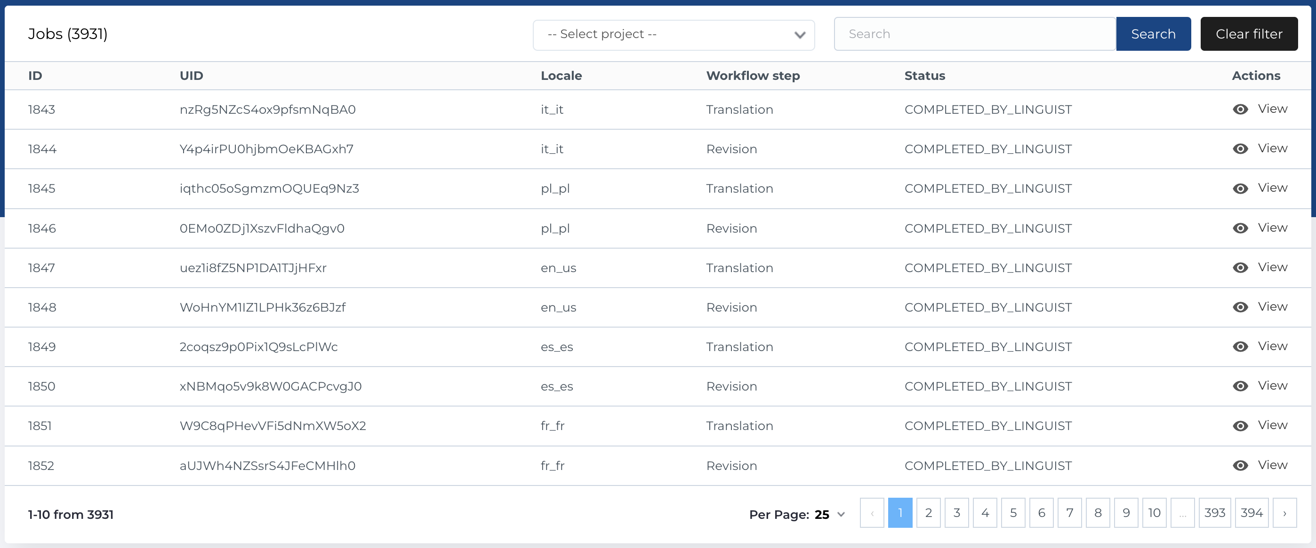The height and width of the screenshot is (548, 1316).
Task: Click the eye icon for job 1843
Action: coord(1240,109)
